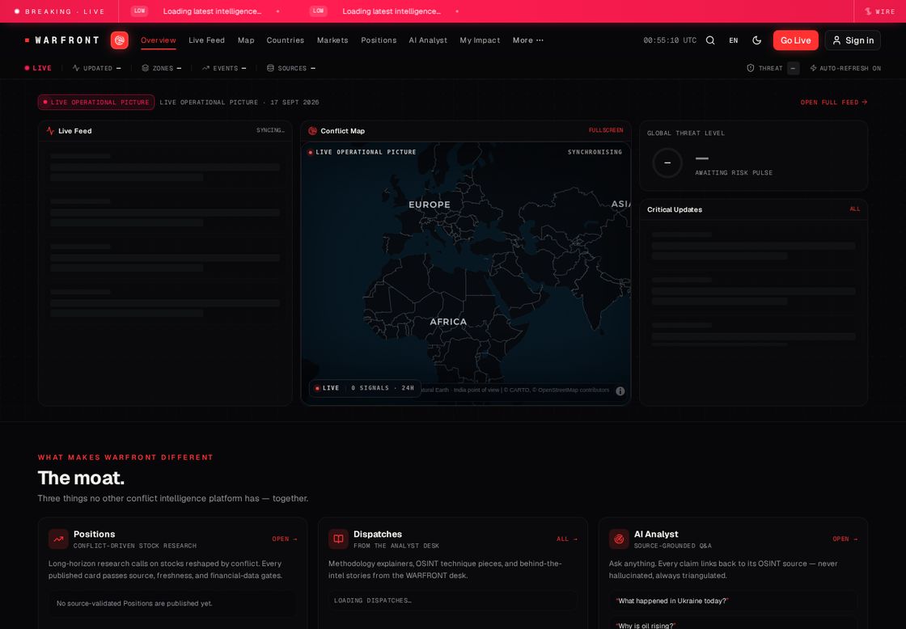Open the Live Feed nav item

click(x=206, y=40)
